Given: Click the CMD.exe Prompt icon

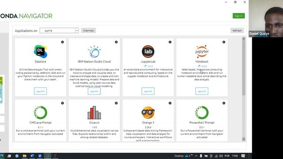Looking at the screenshot, I should 40,113.
